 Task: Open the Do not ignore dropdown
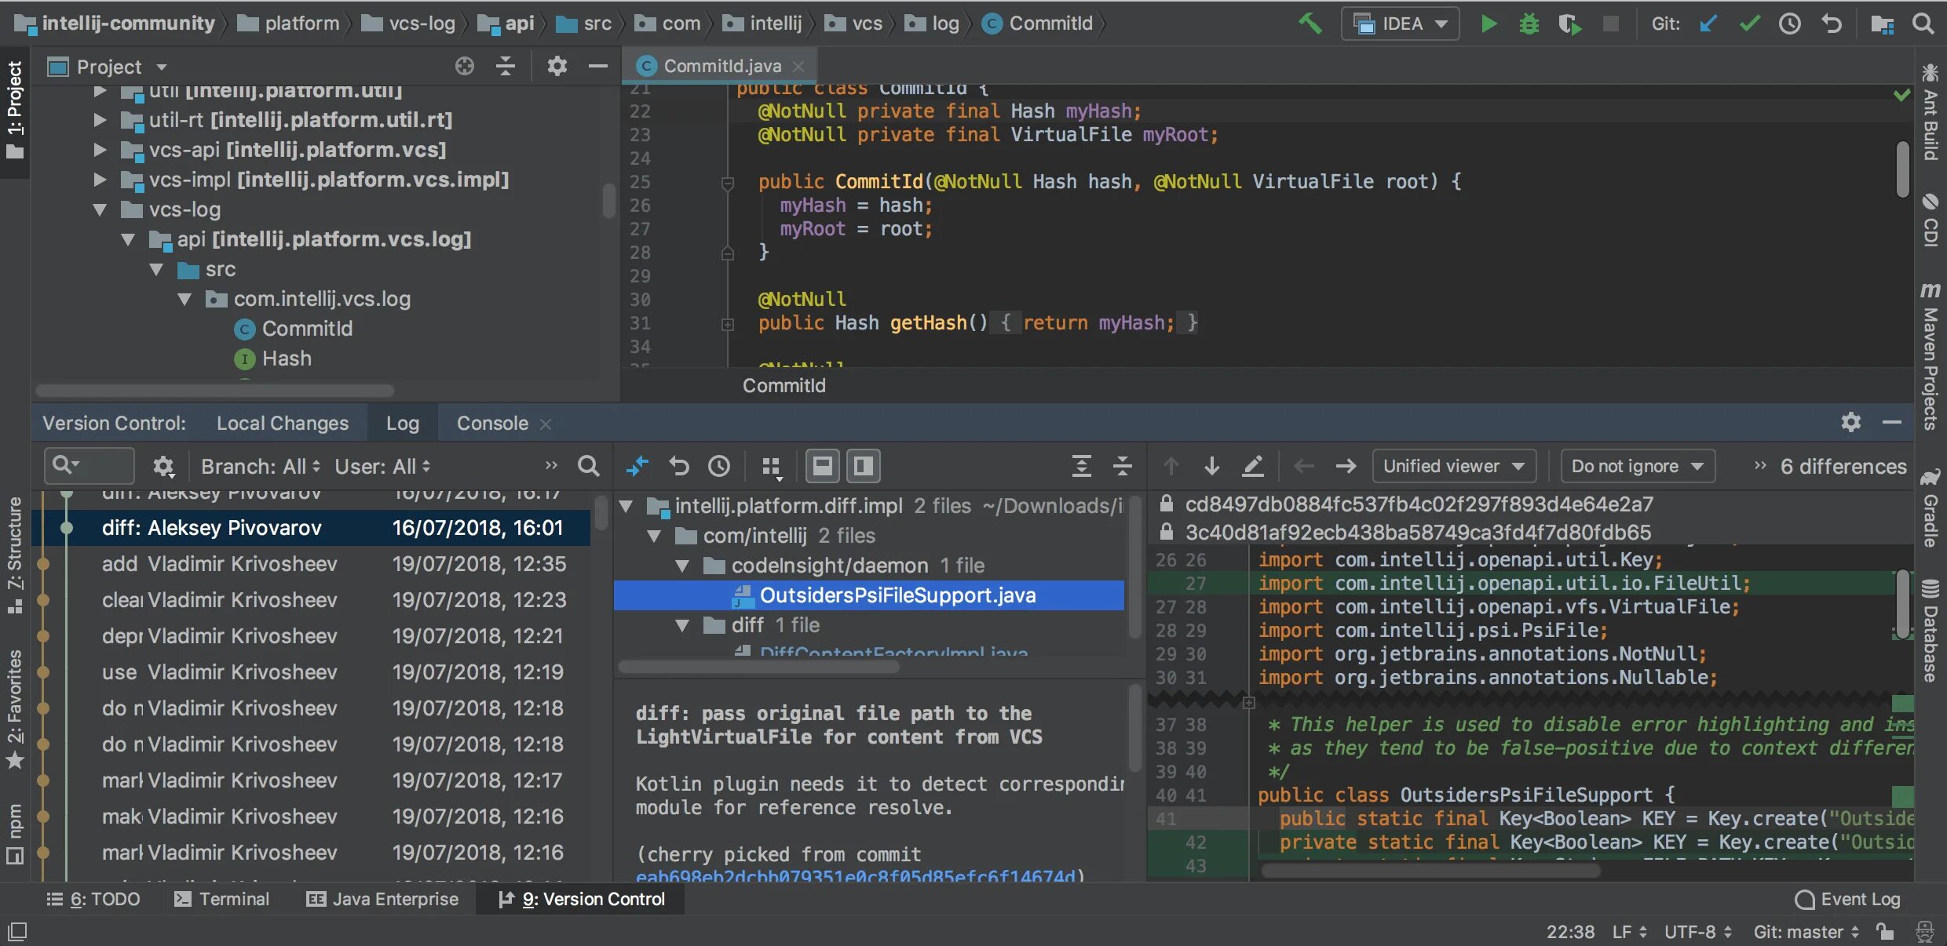coord(1637,467)
